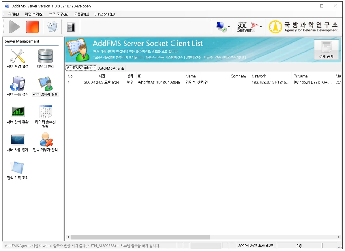Open the 화면 보기(S) menu
Image resolution: width=345 pixels, height=251 pixels.
(x=34, y=14)
